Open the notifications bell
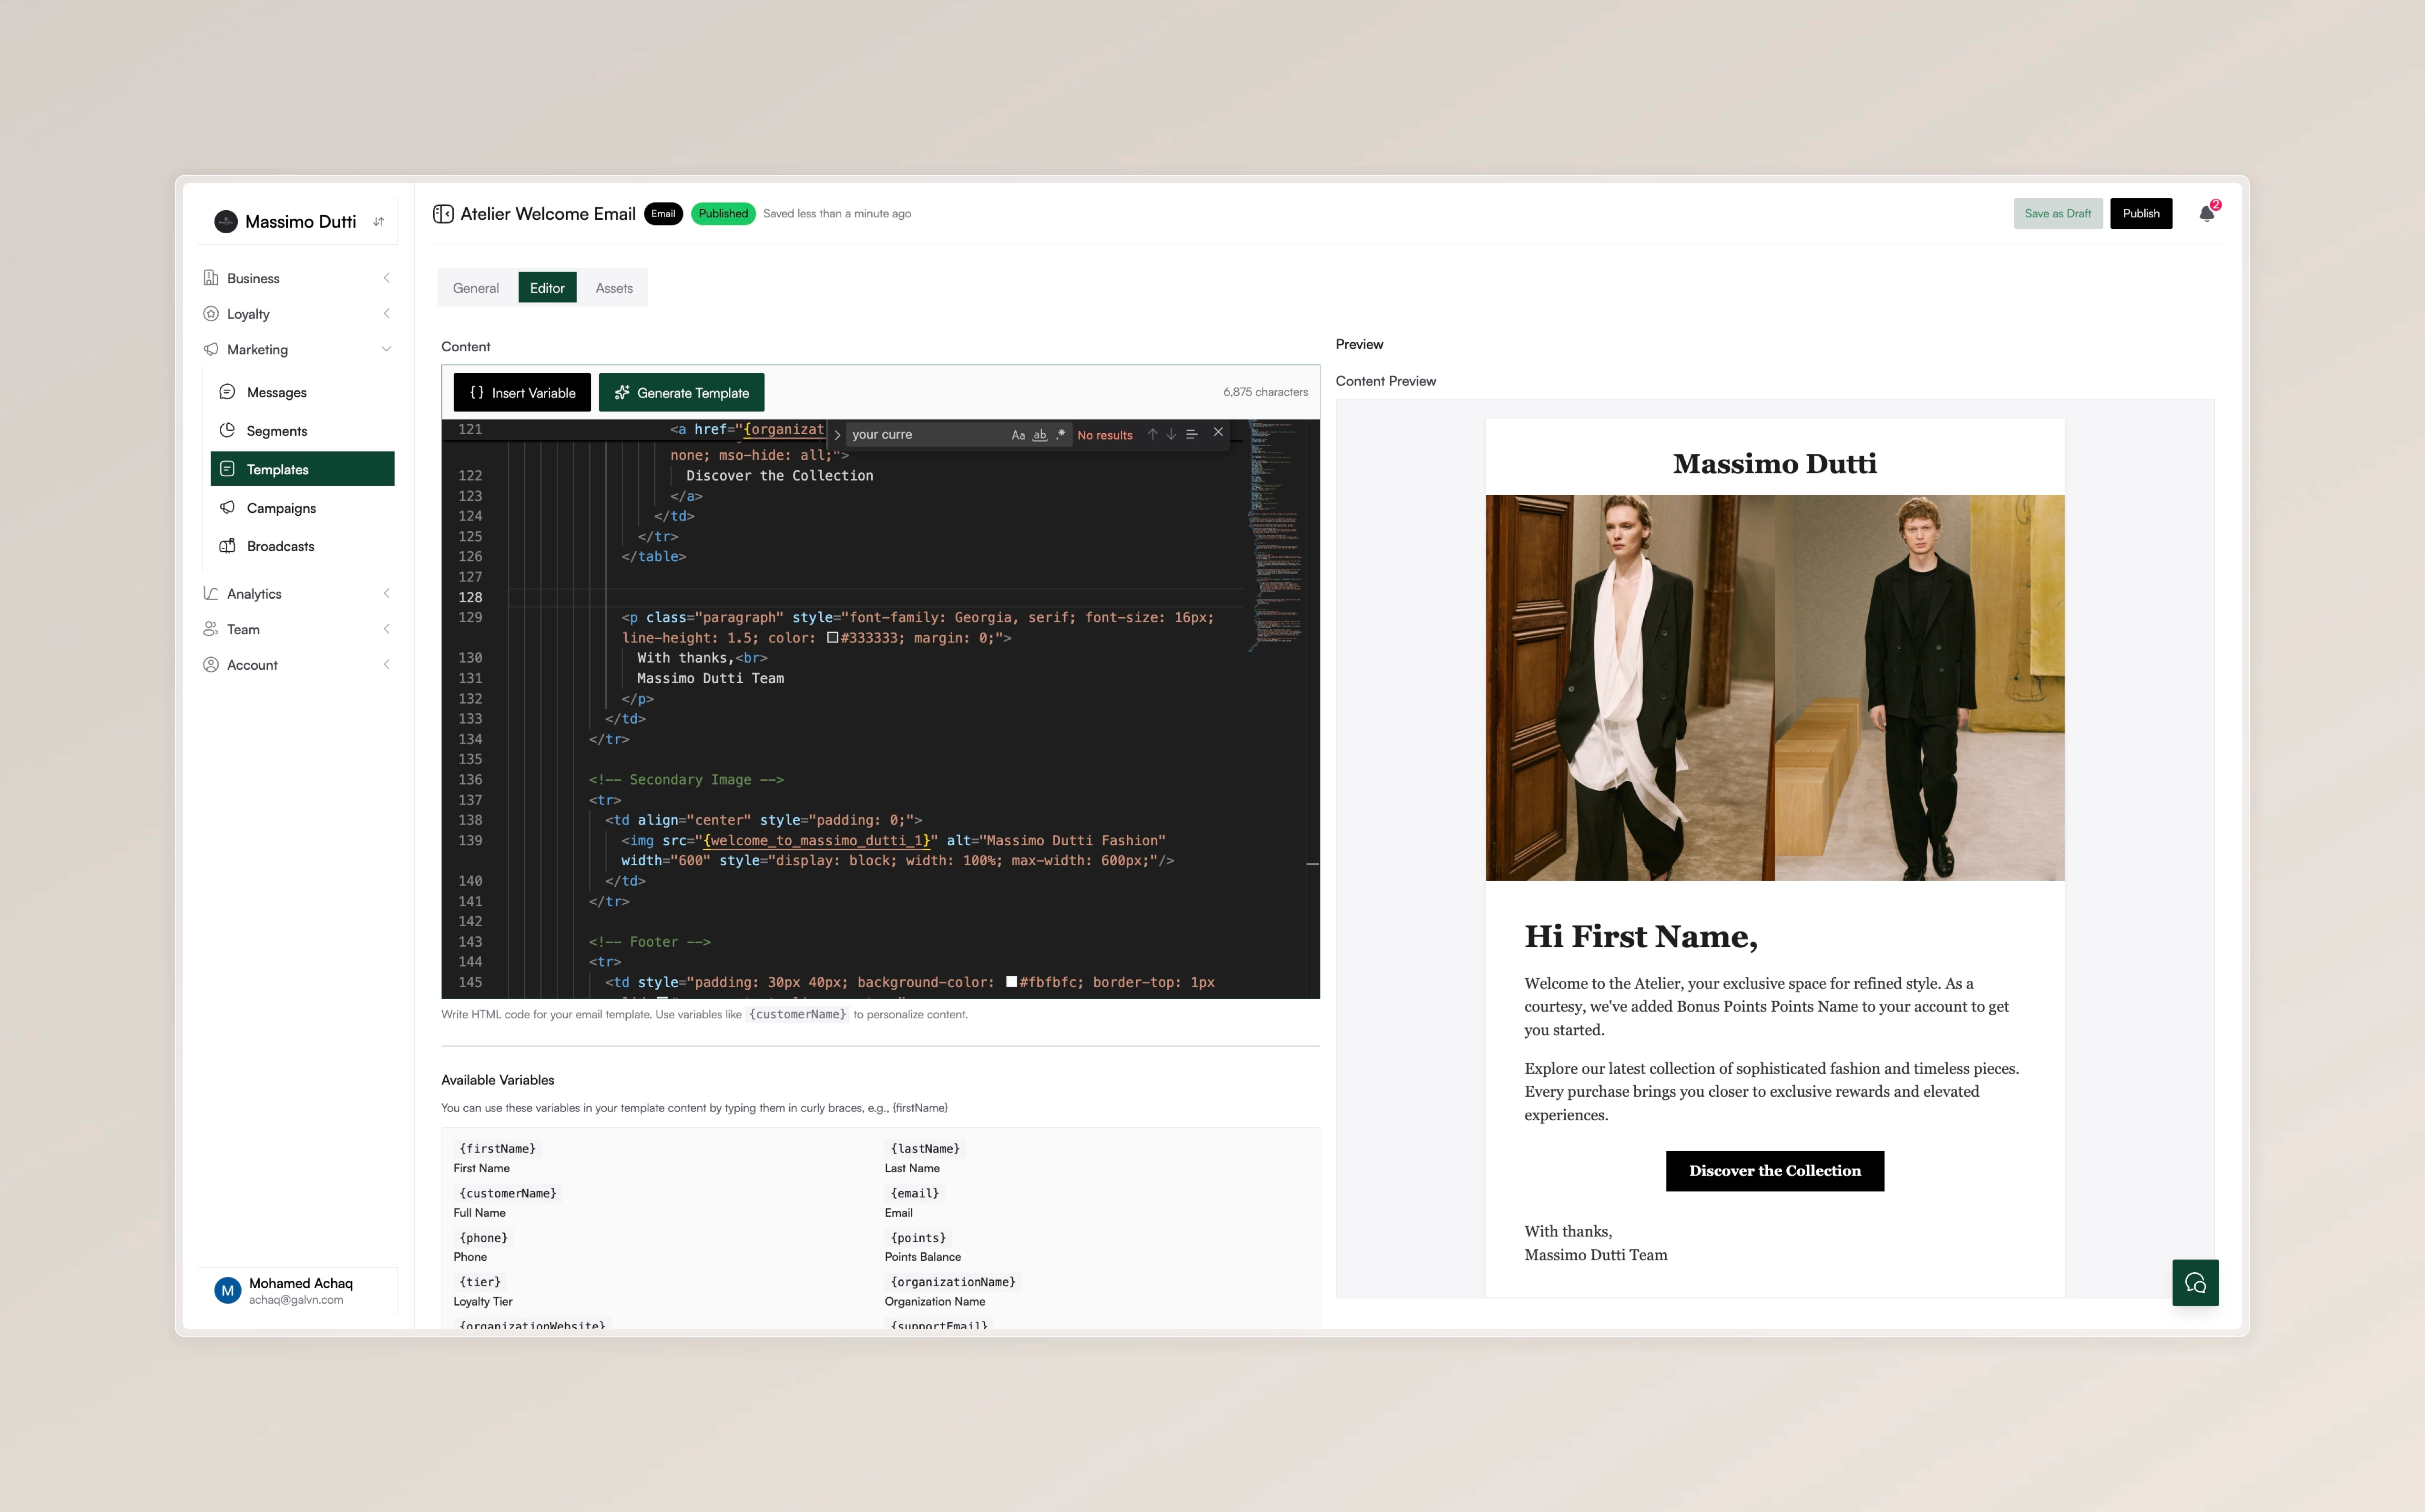Image resolution: width=2425 pixels, height=1512 pixels. tap(2207, 213)
